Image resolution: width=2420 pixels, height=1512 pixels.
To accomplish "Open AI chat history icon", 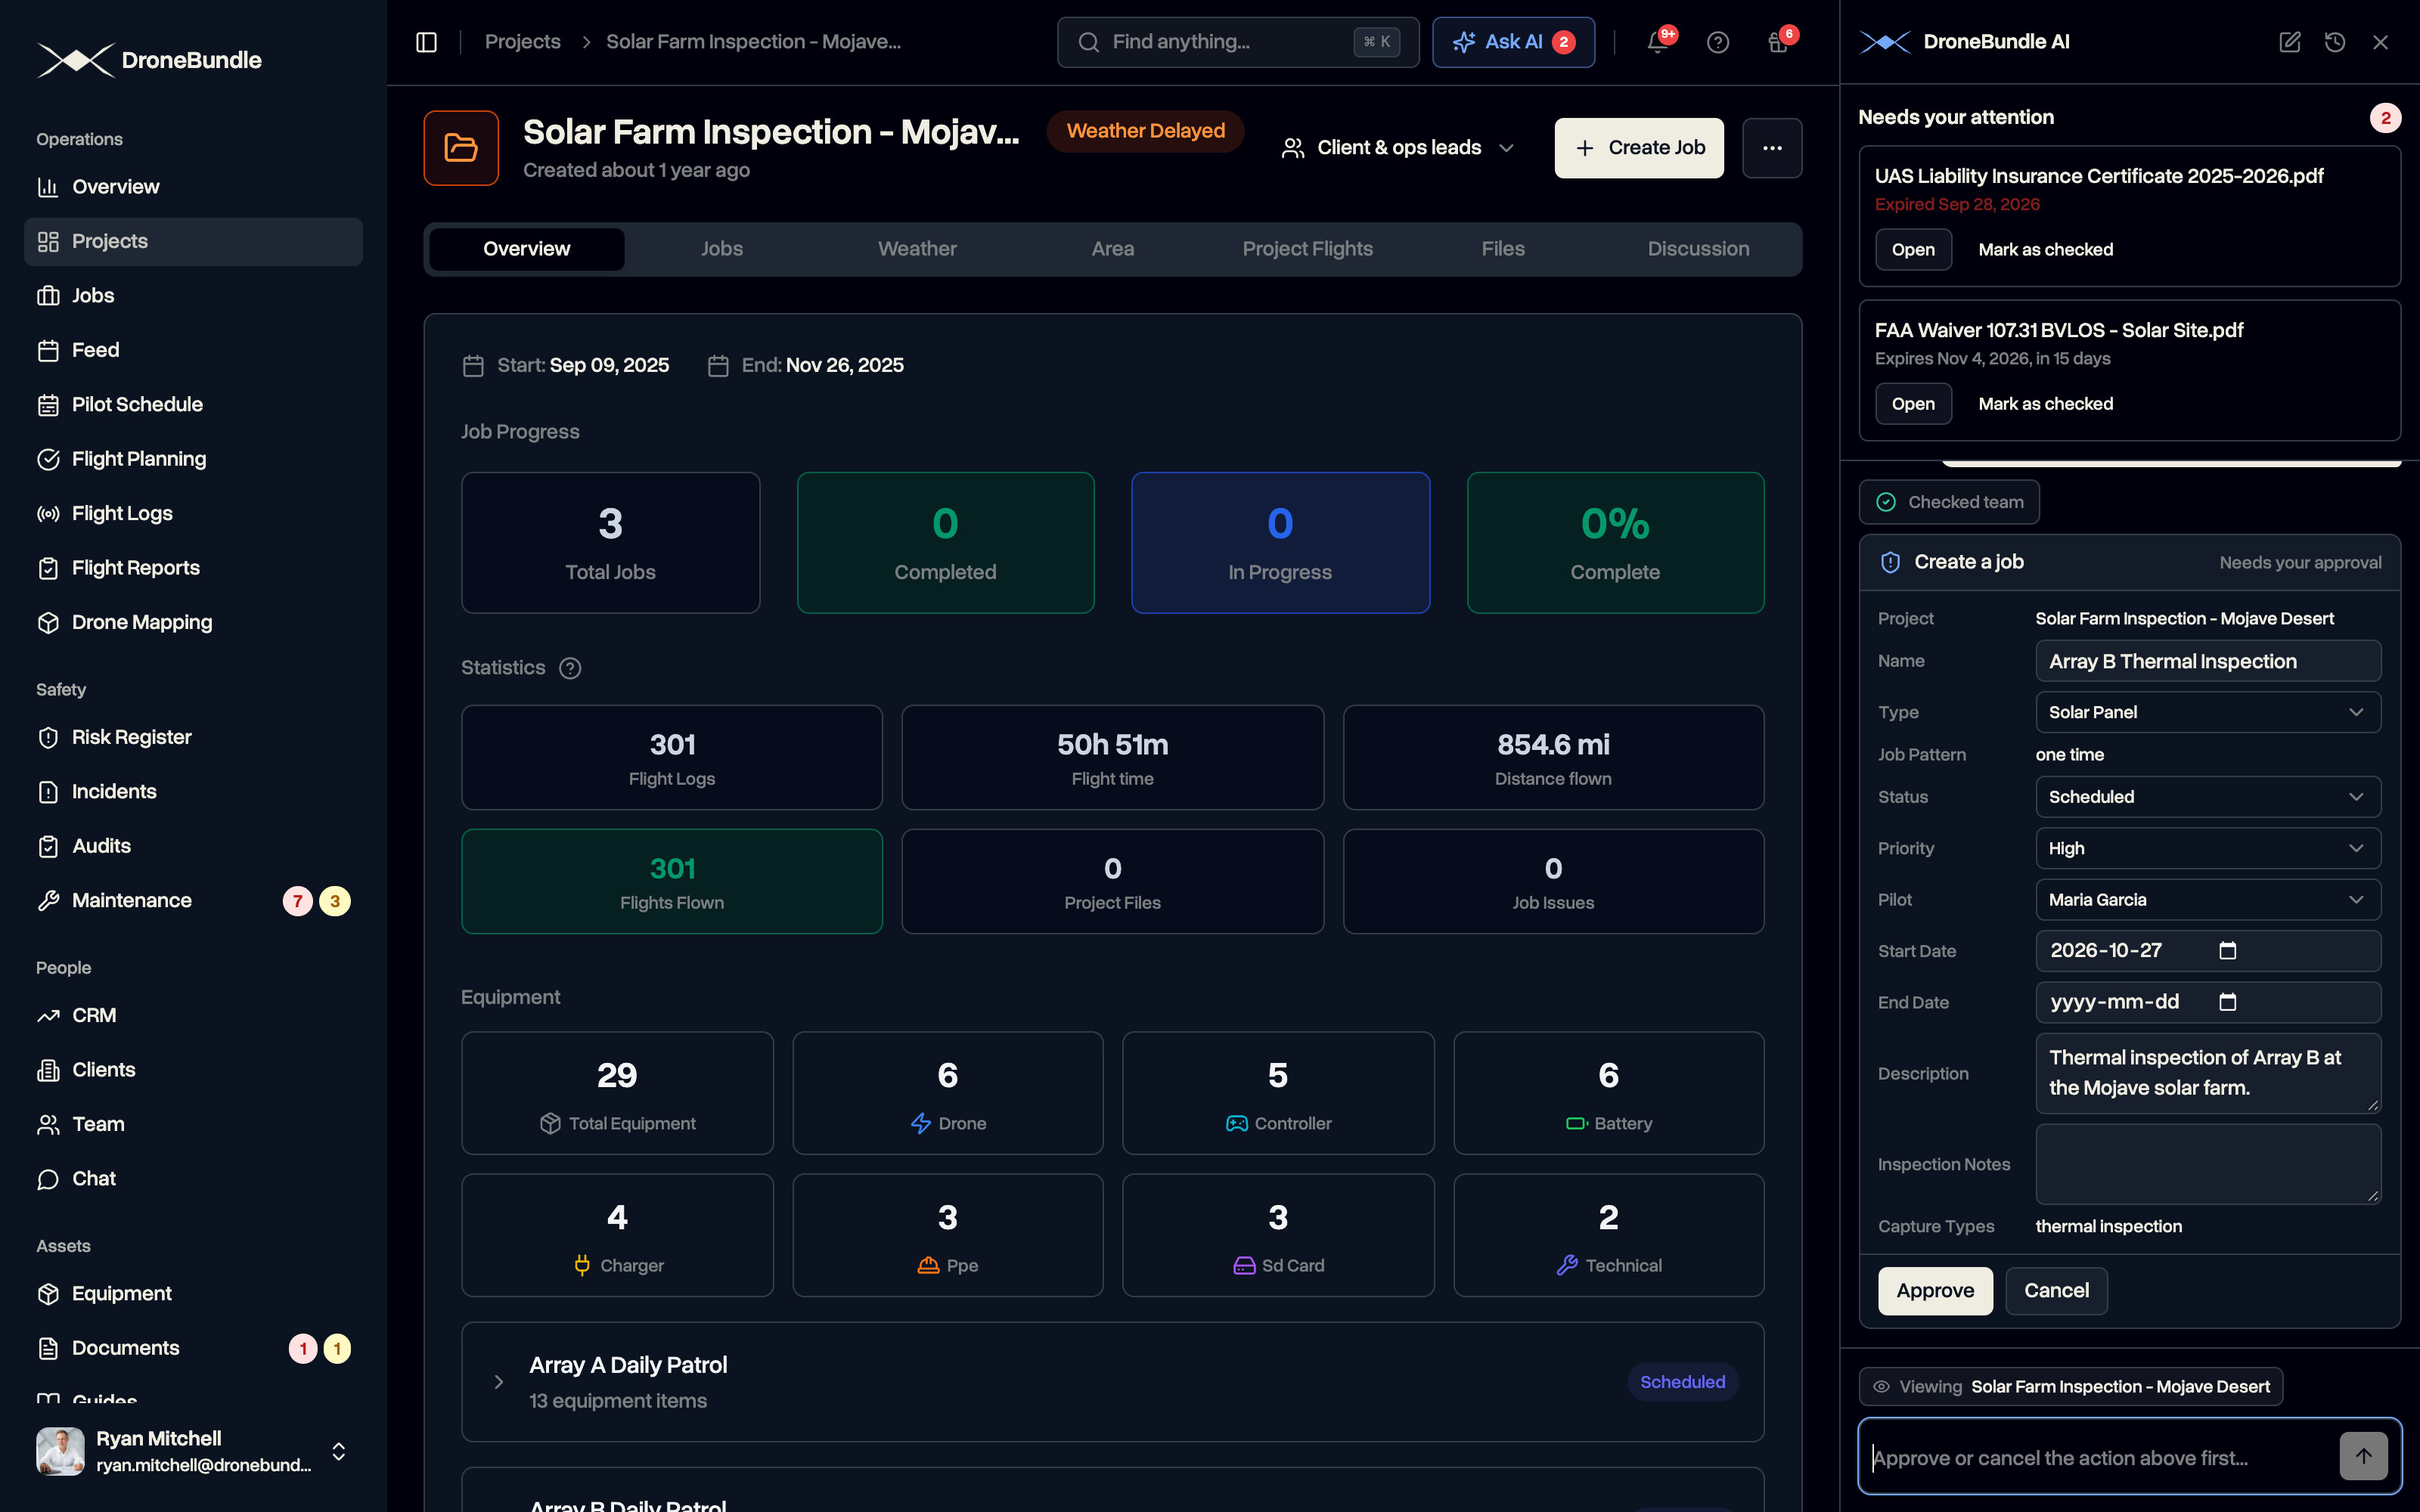I will [2335, 42].
